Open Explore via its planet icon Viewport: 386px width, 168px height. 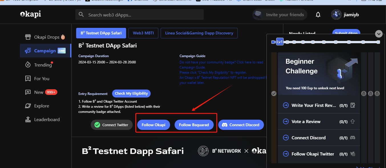click(28, 106)
